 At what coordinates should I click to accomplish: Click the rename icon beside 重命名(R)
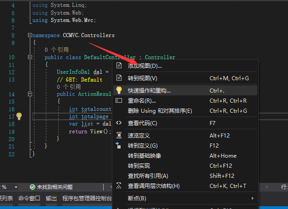(119, 100)
